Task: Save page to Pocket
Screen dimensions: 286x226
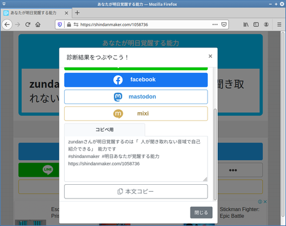Action: pos(224,25)
